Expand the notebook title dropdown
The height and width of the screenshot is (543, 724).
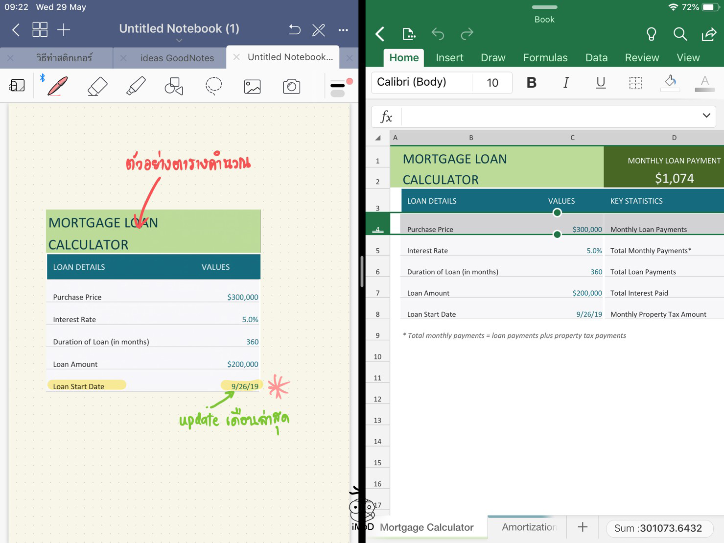(179, 40)
